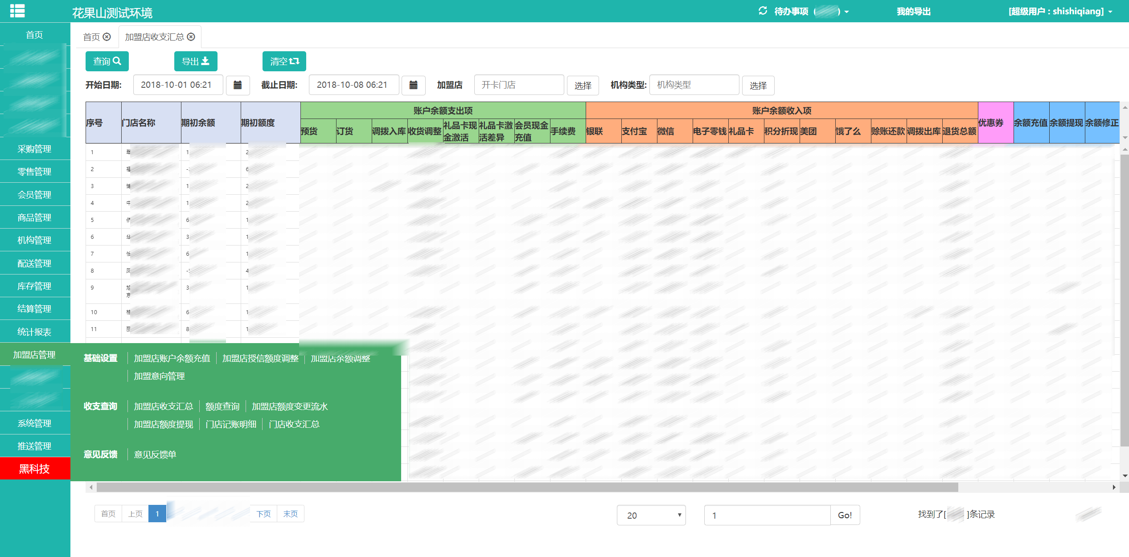
Task: Open calendar picker for 开始日期
Action: (x=238, y=85)
